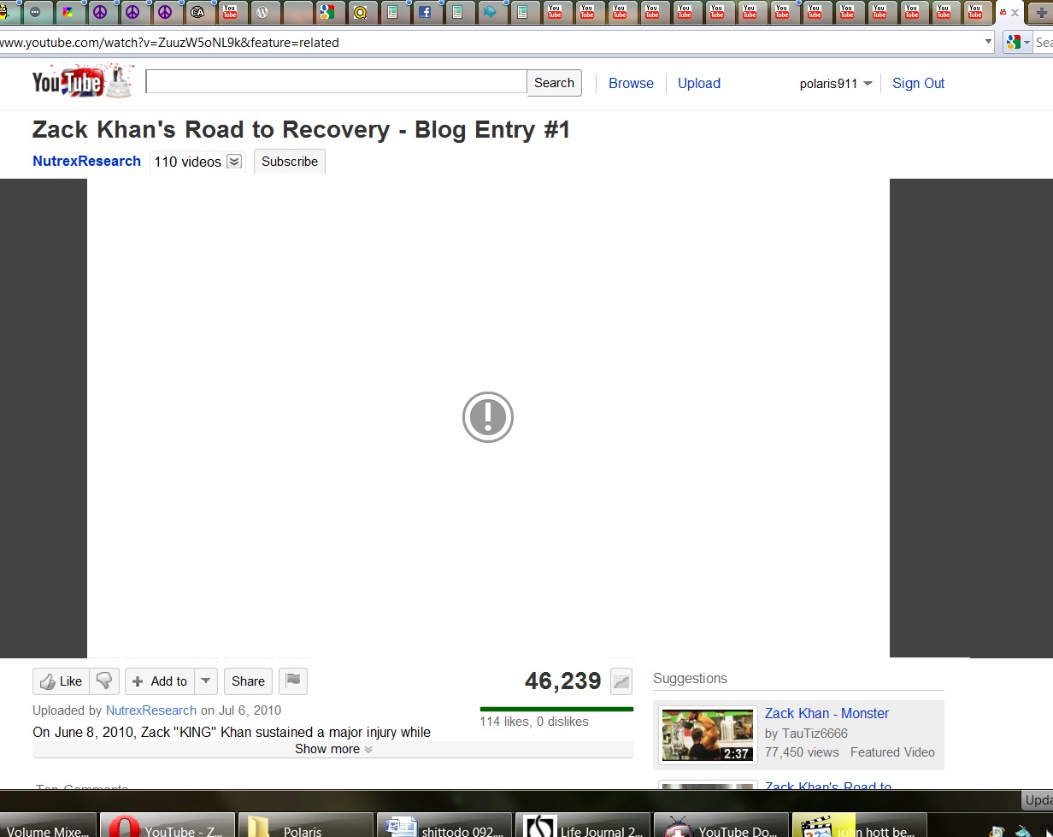The width and height of the screenshot is (1053, 837).
Task: Expand description with Show more
Action: click(x=333, y=749)
